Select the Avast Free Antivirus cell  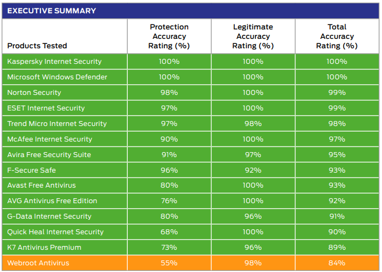42,185
